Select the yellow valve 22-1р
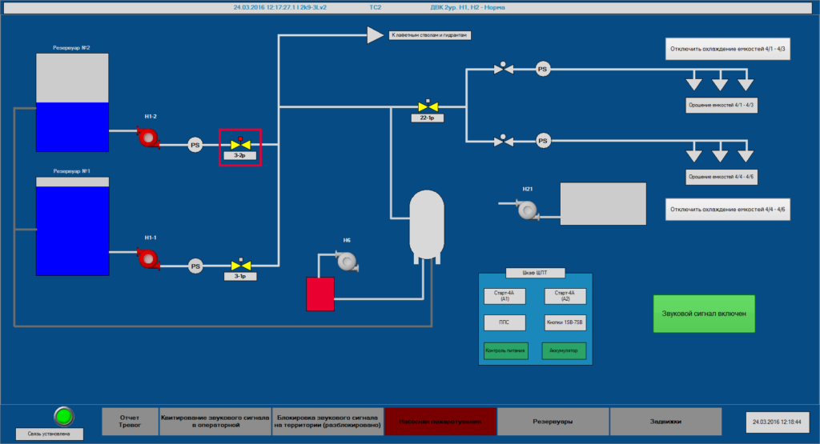 [x=427, y=107]
